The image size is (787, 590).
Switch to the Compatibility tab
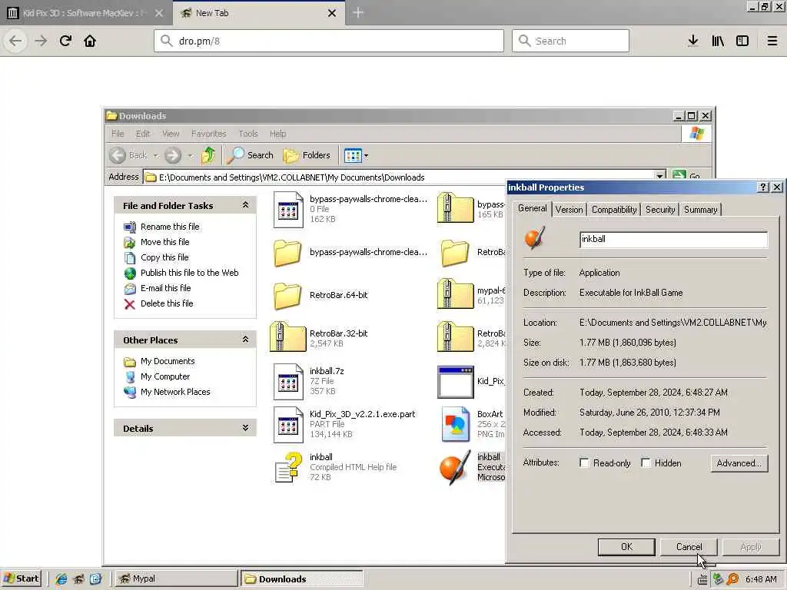coord(614,210)
